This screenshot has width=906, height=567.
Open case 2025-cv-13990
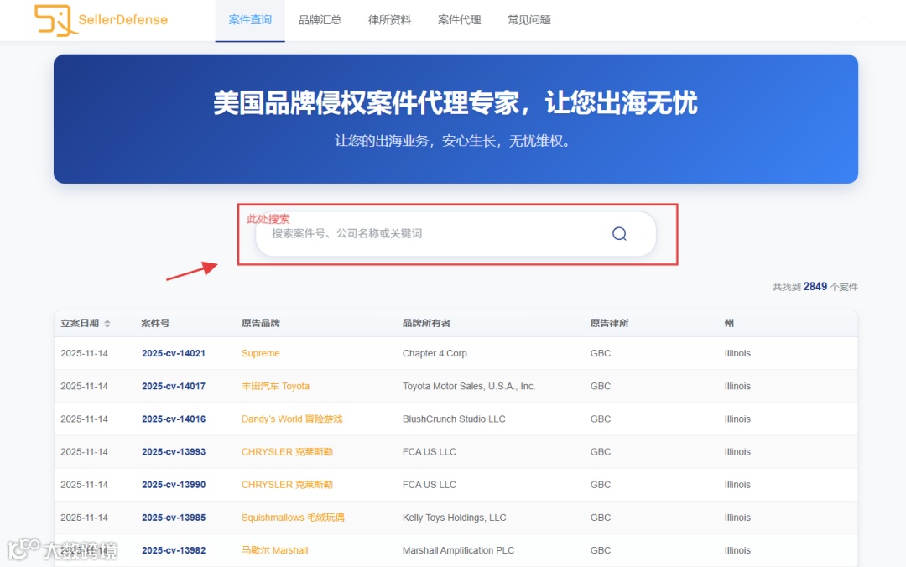coord(174,485)
